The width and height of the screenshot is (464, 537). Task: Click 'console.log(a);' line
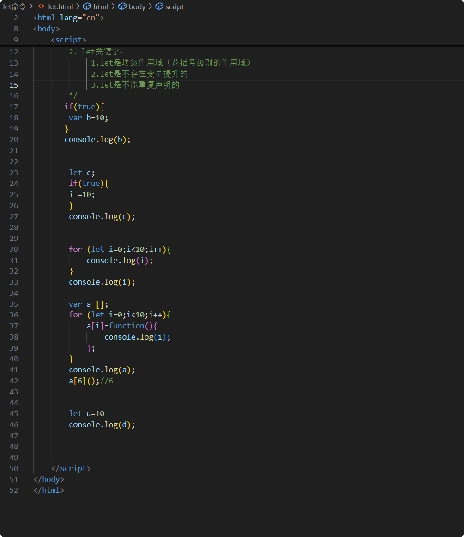(102, 370)
